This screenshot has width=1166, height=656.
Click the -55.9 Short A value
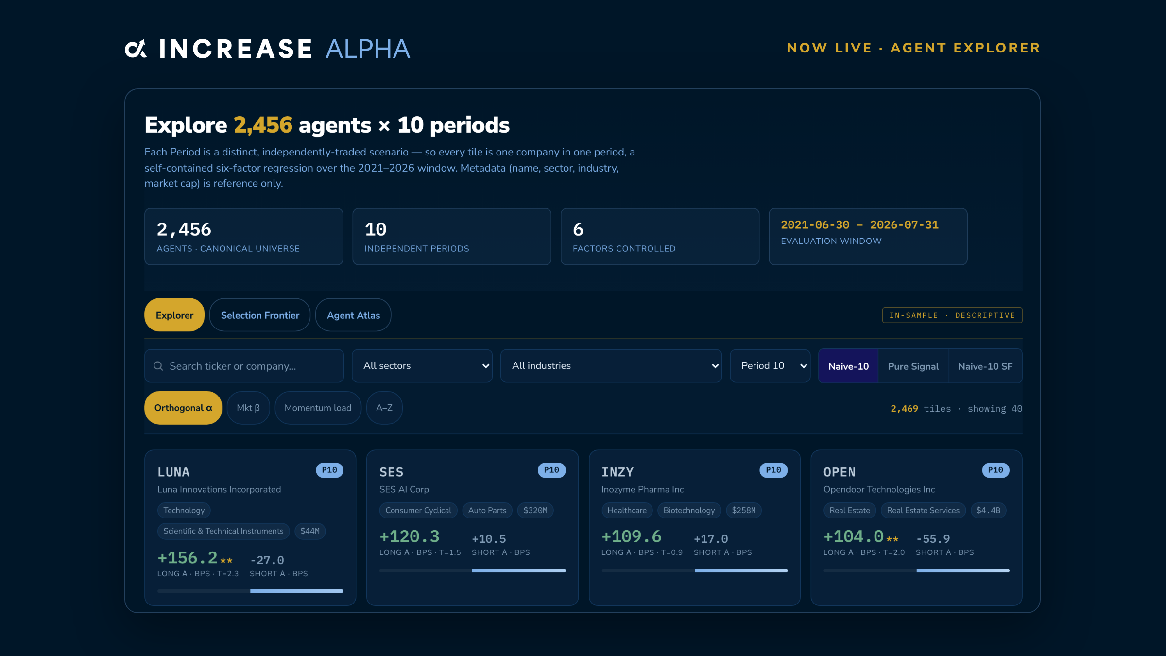(x=933, y=539)
